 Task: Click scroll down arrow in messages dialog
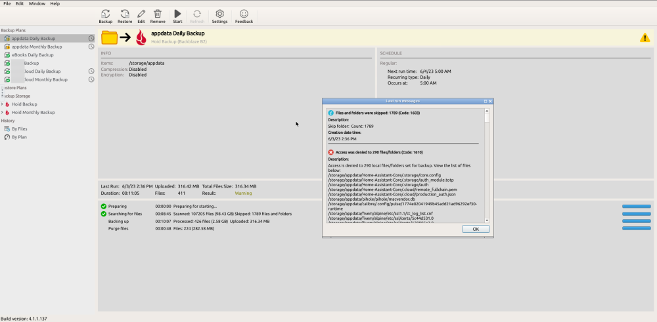[487, 220]
